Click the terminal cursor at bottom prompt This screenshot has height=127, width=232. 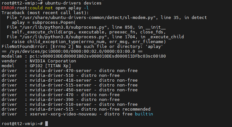tap(47, 123)
